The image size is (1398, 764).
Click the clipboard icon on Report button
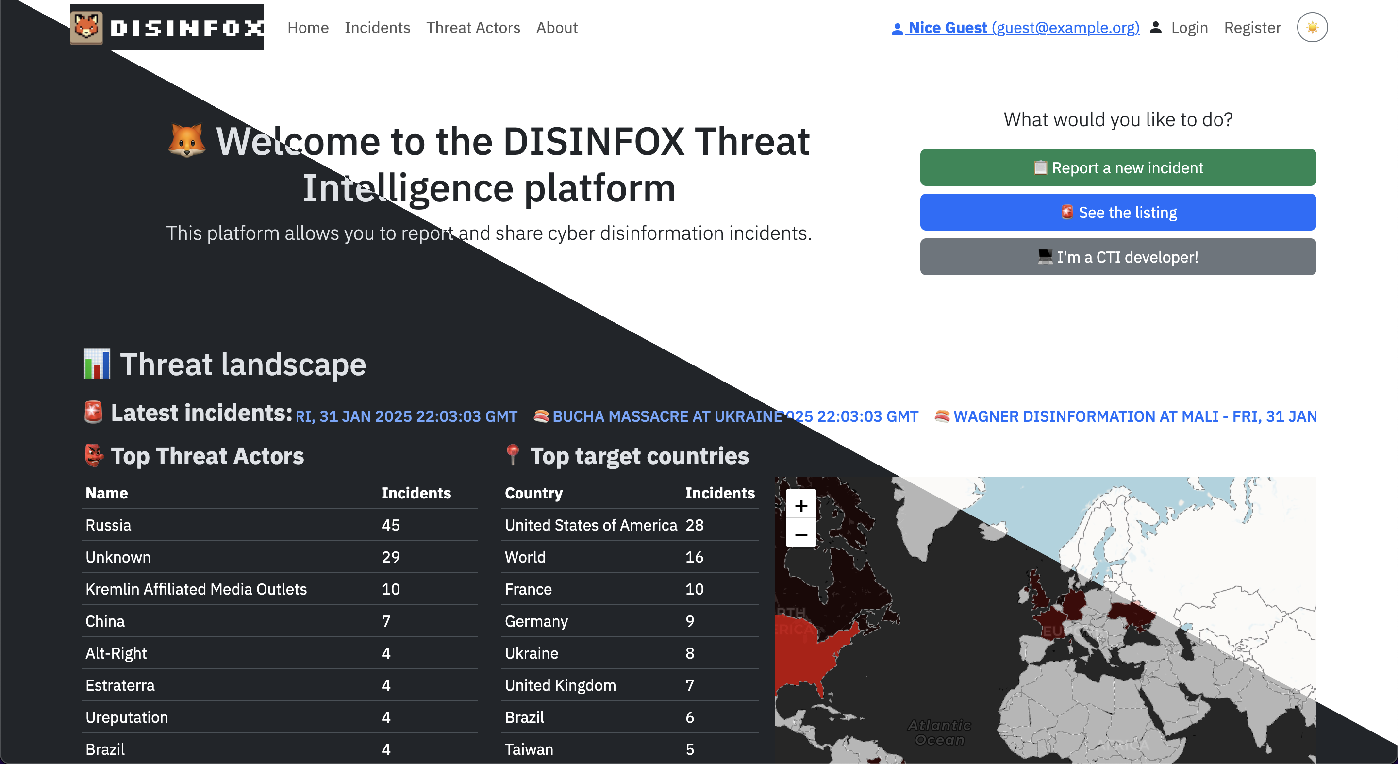tap(1040, 167)
